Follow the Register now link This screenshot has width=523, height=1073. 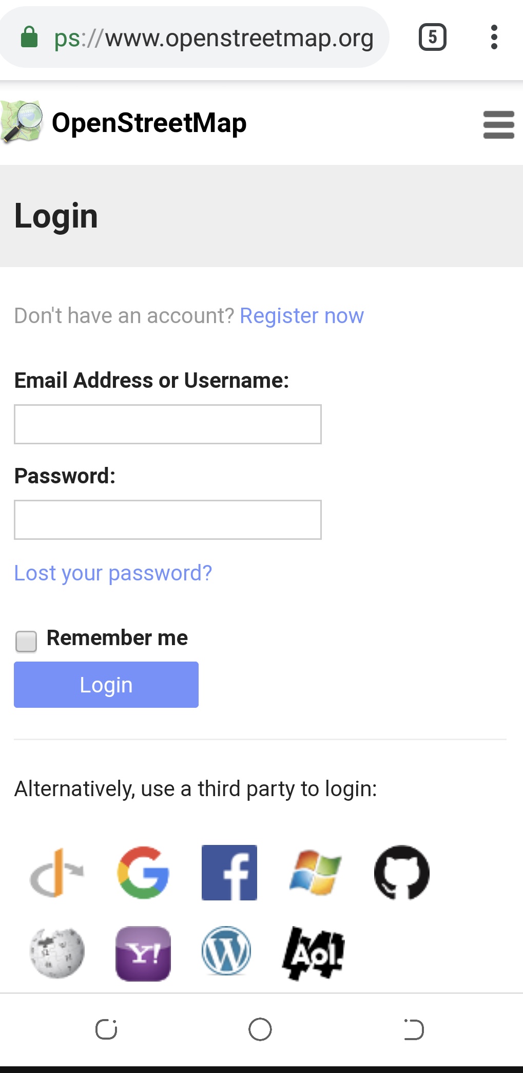(302, 316)
